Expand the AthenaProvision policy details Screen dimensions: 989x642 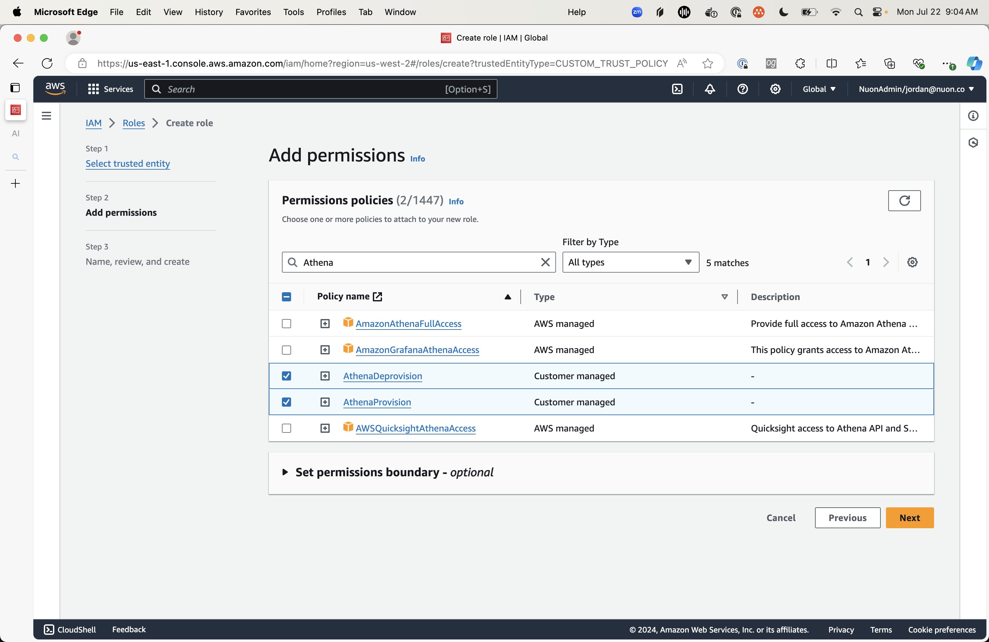click(325, 402)
